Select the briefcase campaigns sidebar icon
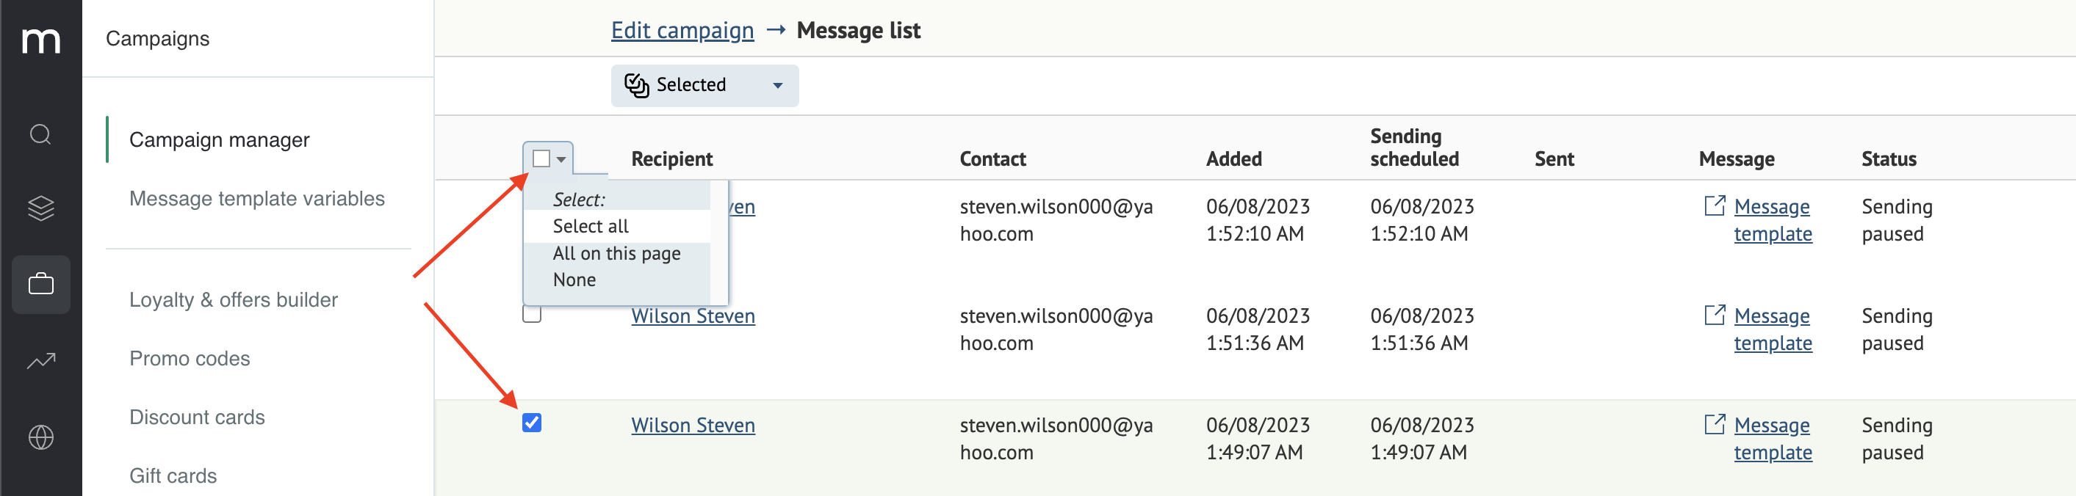Viewport: 2076px width, 496px height. tap(41, 284)
